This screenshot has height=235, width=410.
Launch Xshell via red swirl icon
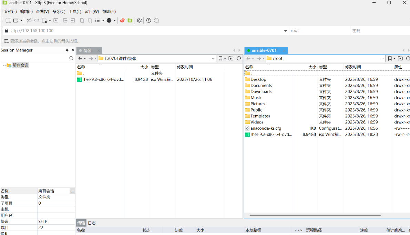[x=122, y=20]
